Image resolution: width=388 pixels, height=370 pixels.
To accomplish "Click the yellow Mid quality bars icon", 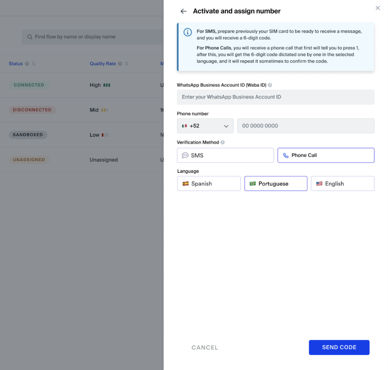I will pos(105,110).
